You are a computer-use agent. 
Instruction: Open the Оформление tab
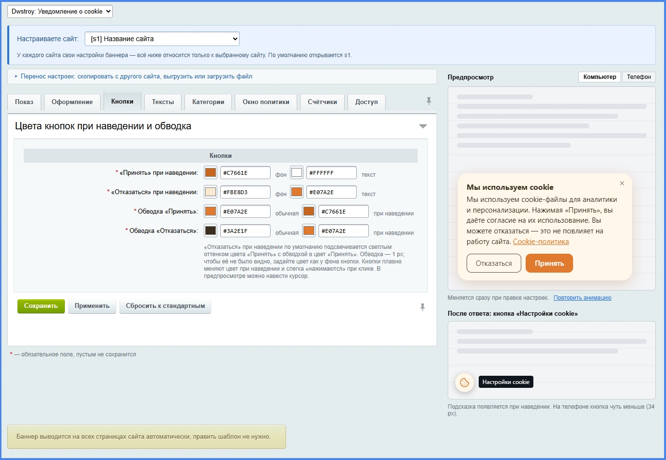pyautogui.click(x=72, y=102)
